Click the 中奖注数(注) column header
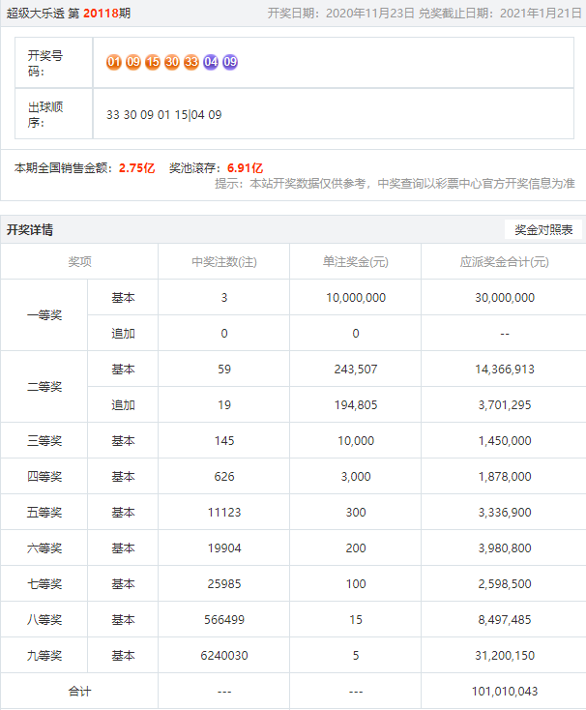586x710 pixels. point(223,262)
